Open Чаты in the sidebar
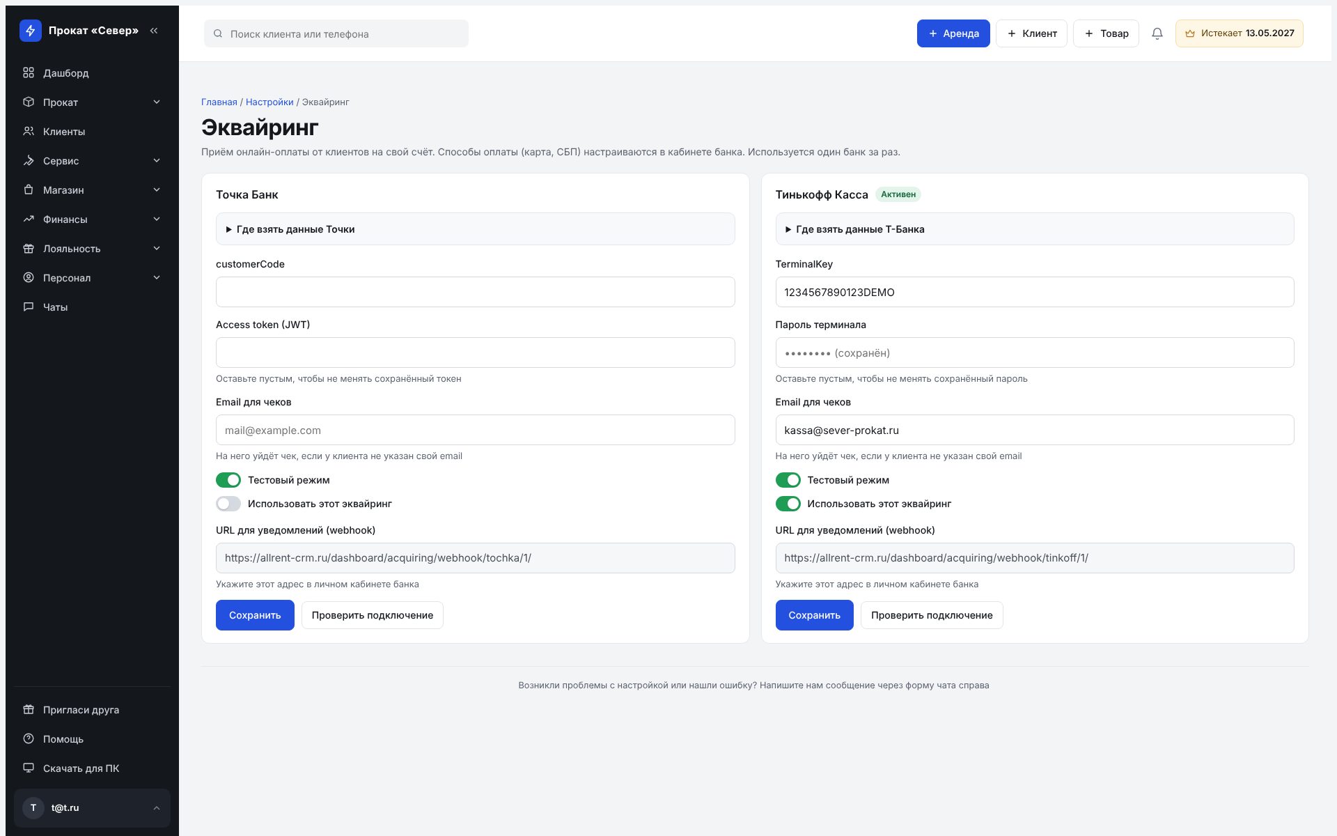The width and height of the screenshot is (1337, 836). pos(92,307)
